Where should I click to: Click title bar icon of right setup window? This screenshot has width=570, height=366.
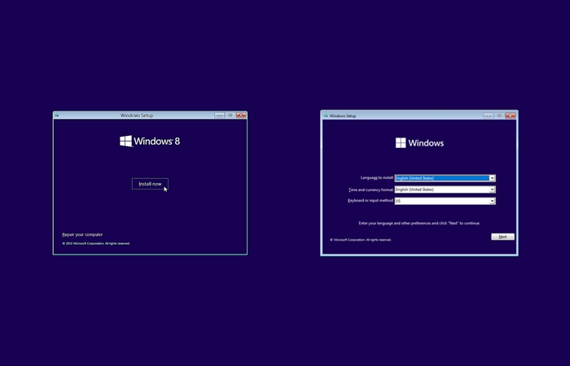[x=326, y=115]
